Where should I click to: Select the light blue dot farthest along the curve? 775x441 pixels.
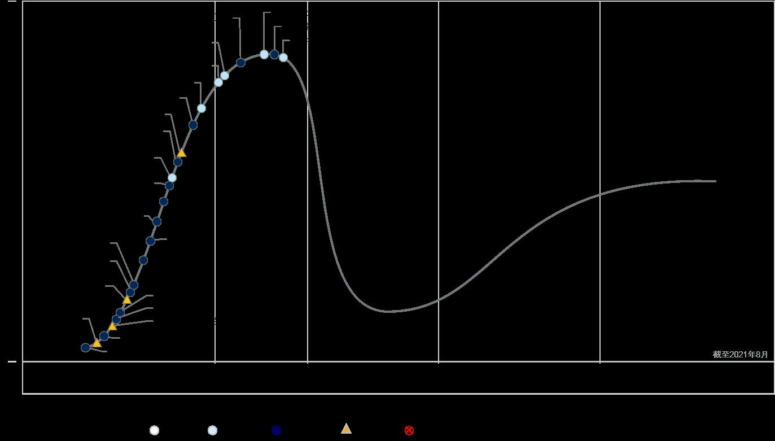283,57
